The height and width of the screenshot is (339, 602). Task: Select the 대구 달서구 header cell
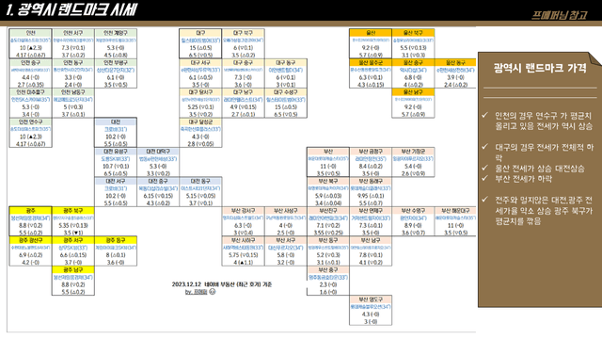pyautogui.click(x=200, y=92)
